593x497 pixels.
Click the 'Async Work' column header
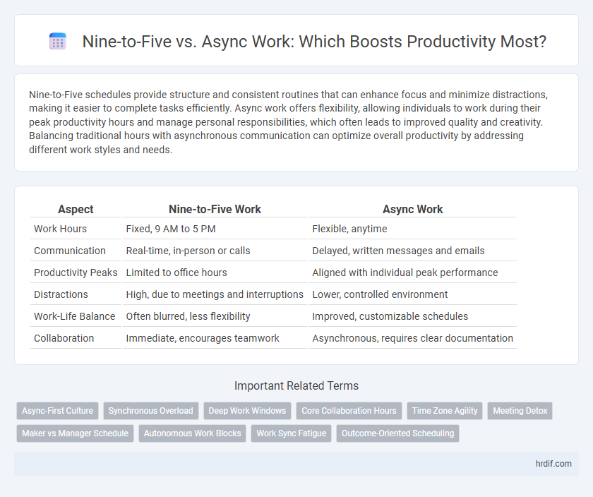point(412,209)
